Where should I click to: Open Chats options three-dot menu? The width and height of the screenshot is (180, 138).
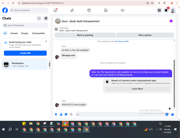[39, 18]
